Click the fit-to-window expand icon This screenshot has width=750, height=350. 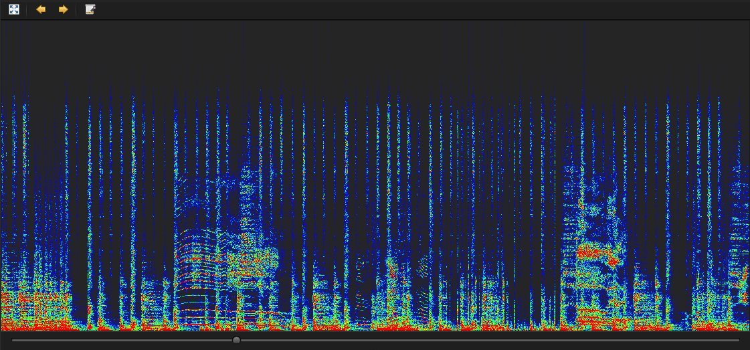tap(14, 9)
